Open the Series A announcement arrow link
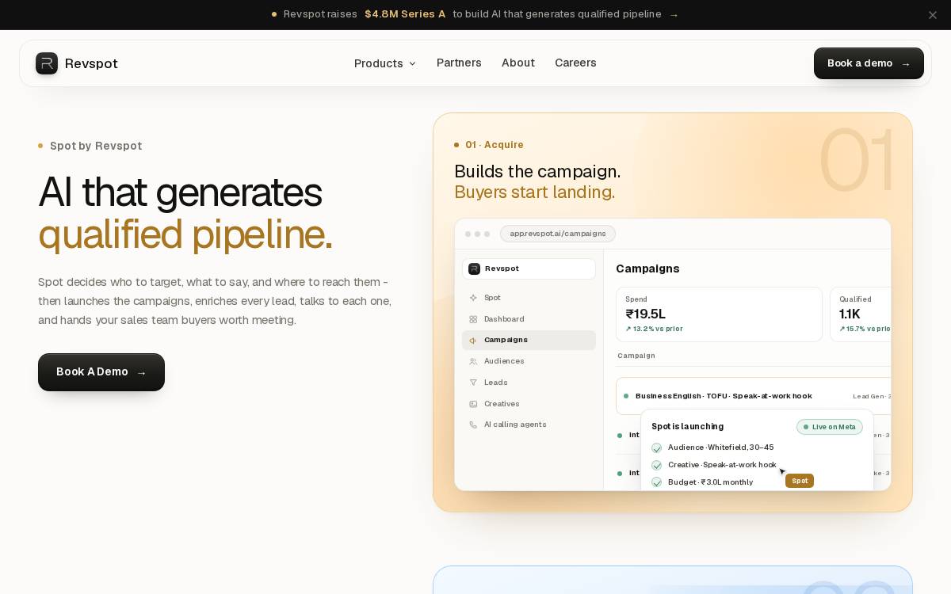This screenshot has width=951, height=594. [x=674, y=15]
